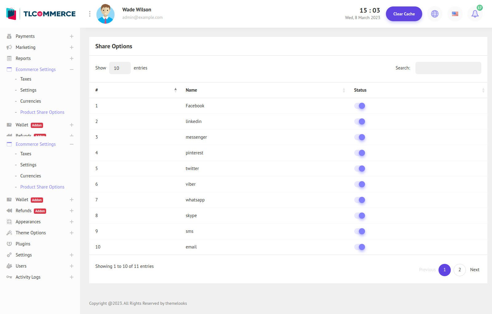Open the globe website icon
The width and height of the screenshot is (492, 314).
(x=434, y=14)
